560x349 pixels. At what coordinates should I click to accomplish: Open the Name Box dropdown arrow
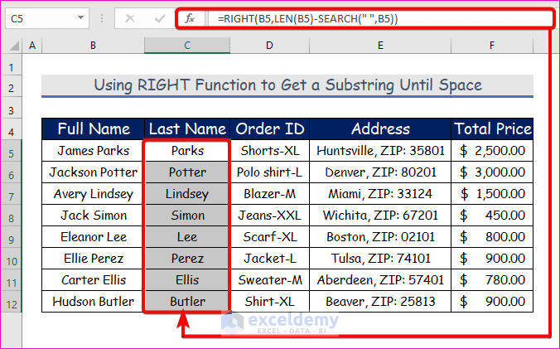coord(80,18)
